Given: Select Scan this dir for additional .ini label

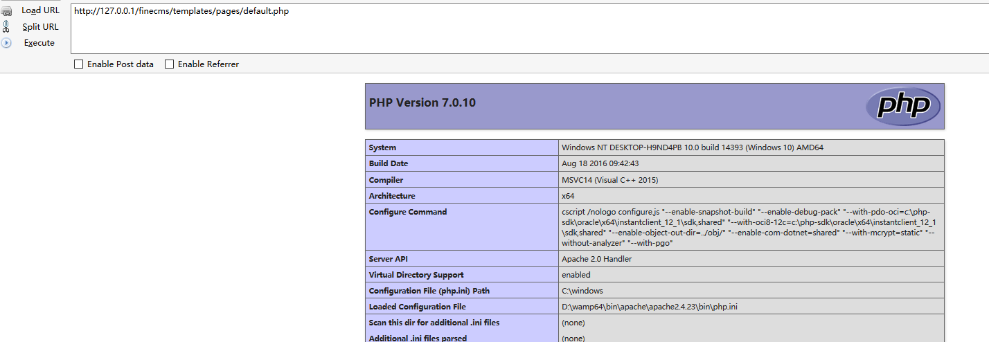Looking at the screenshot, I should coord(434,323).
